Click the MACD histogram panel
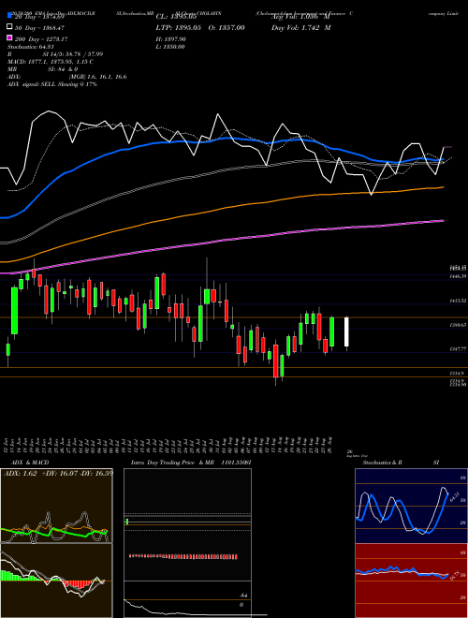 (56, 581)
